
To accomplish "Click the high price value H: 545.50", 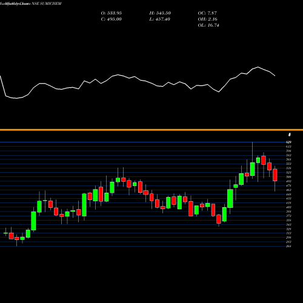I will click(x=160, y=13).
